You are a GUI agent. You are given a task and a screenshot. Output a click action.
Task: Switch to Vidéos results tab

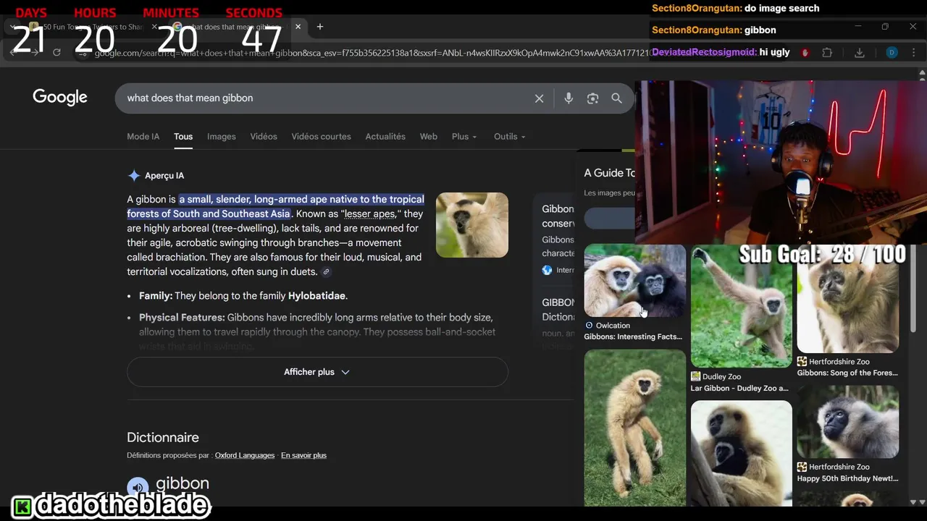pyautogui.click(x=264, y=137)
